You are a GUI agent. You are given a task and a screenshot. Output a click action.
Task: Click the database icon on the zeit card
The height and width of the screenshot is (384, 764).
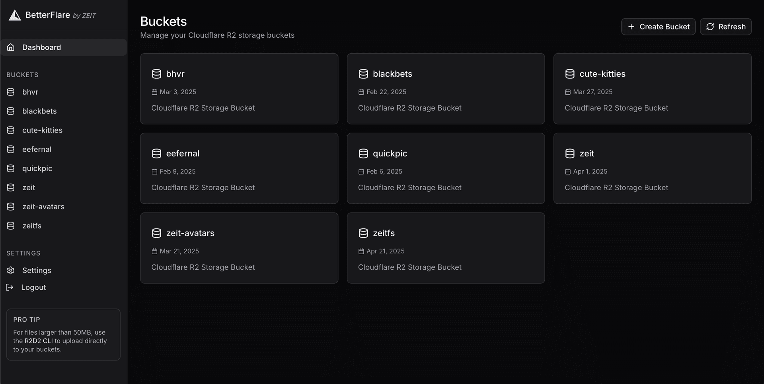coord(570,154)
